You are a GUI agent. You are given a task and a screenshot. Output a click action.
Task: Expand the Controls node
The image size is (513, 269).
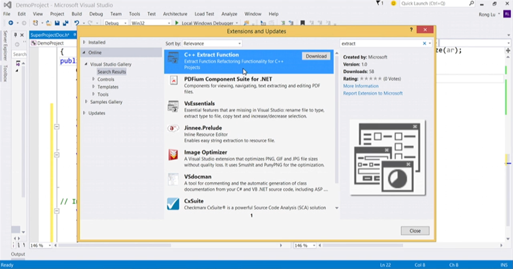coord(94,79)
